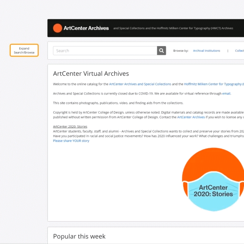Click Please share YOUR story link
244x244 pixels.
point(71,141)
